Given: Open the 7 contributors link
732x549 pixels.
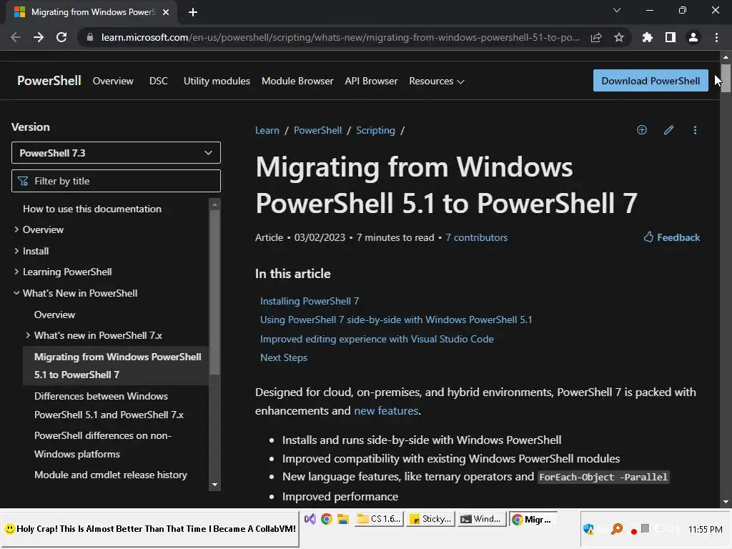Looking at the screenshot, I should pos(476,237).
